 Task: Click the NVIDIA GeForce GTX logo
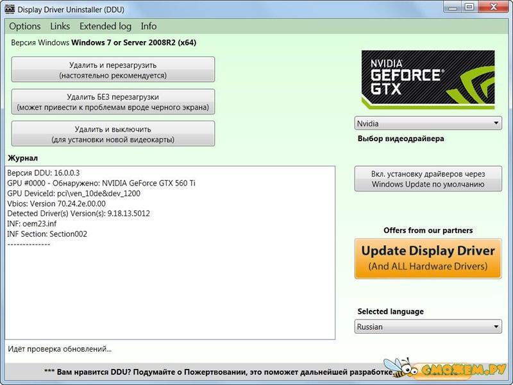pyautogui.click(x=428, y=80)
